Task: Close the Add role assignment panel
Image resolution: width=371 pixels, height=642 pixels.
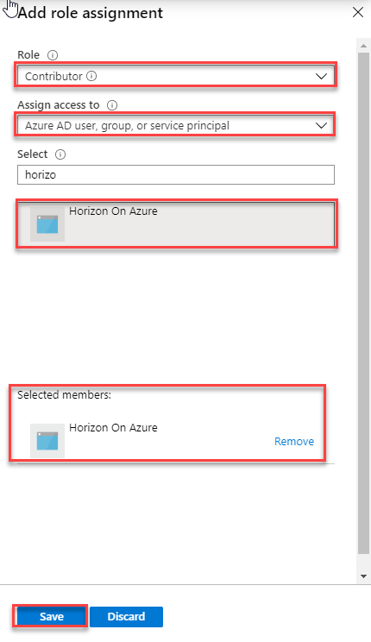Action: pyautogui.click(x=358, y=12)
